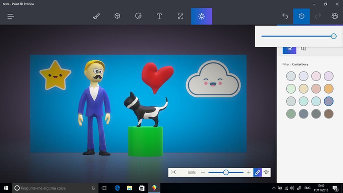
Task: Toggle the eye view mode near zoom bar
Action: pos(266,172)
